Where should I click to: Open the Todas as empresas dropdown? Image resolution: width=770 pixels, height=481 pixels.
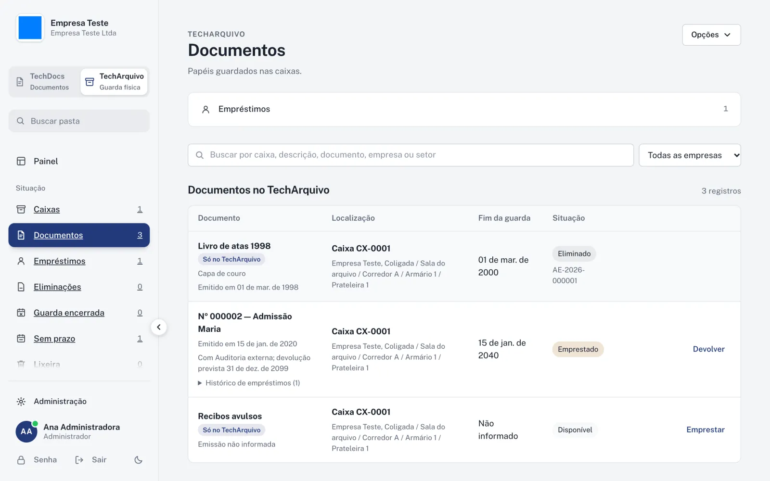pyautogui.click(x=690, y=155)
